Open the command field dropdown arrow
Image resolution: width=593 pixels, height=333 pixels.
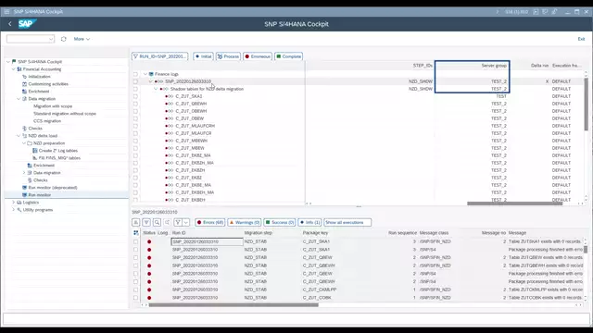[51, 39]
